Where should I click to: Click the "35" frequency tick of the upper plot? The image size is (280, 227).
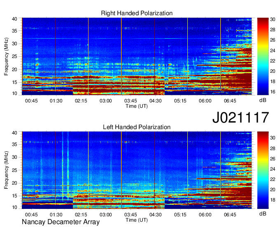pyautogui.click(x=14, y=31)
